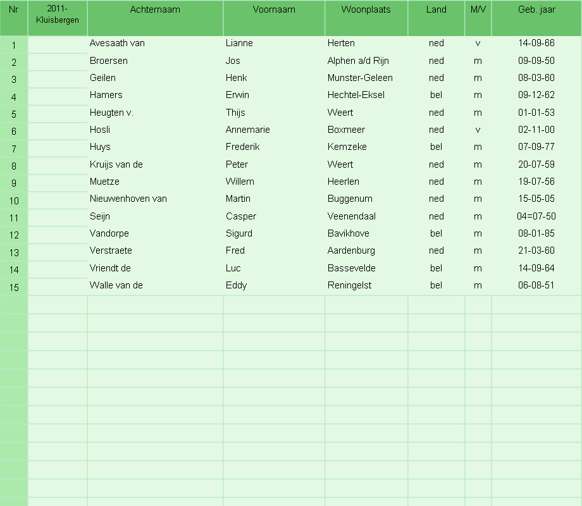Click the first name cell Sigurd
Image resolution: width=582 pixels, height=506 pixels.
tap(274, 233)
